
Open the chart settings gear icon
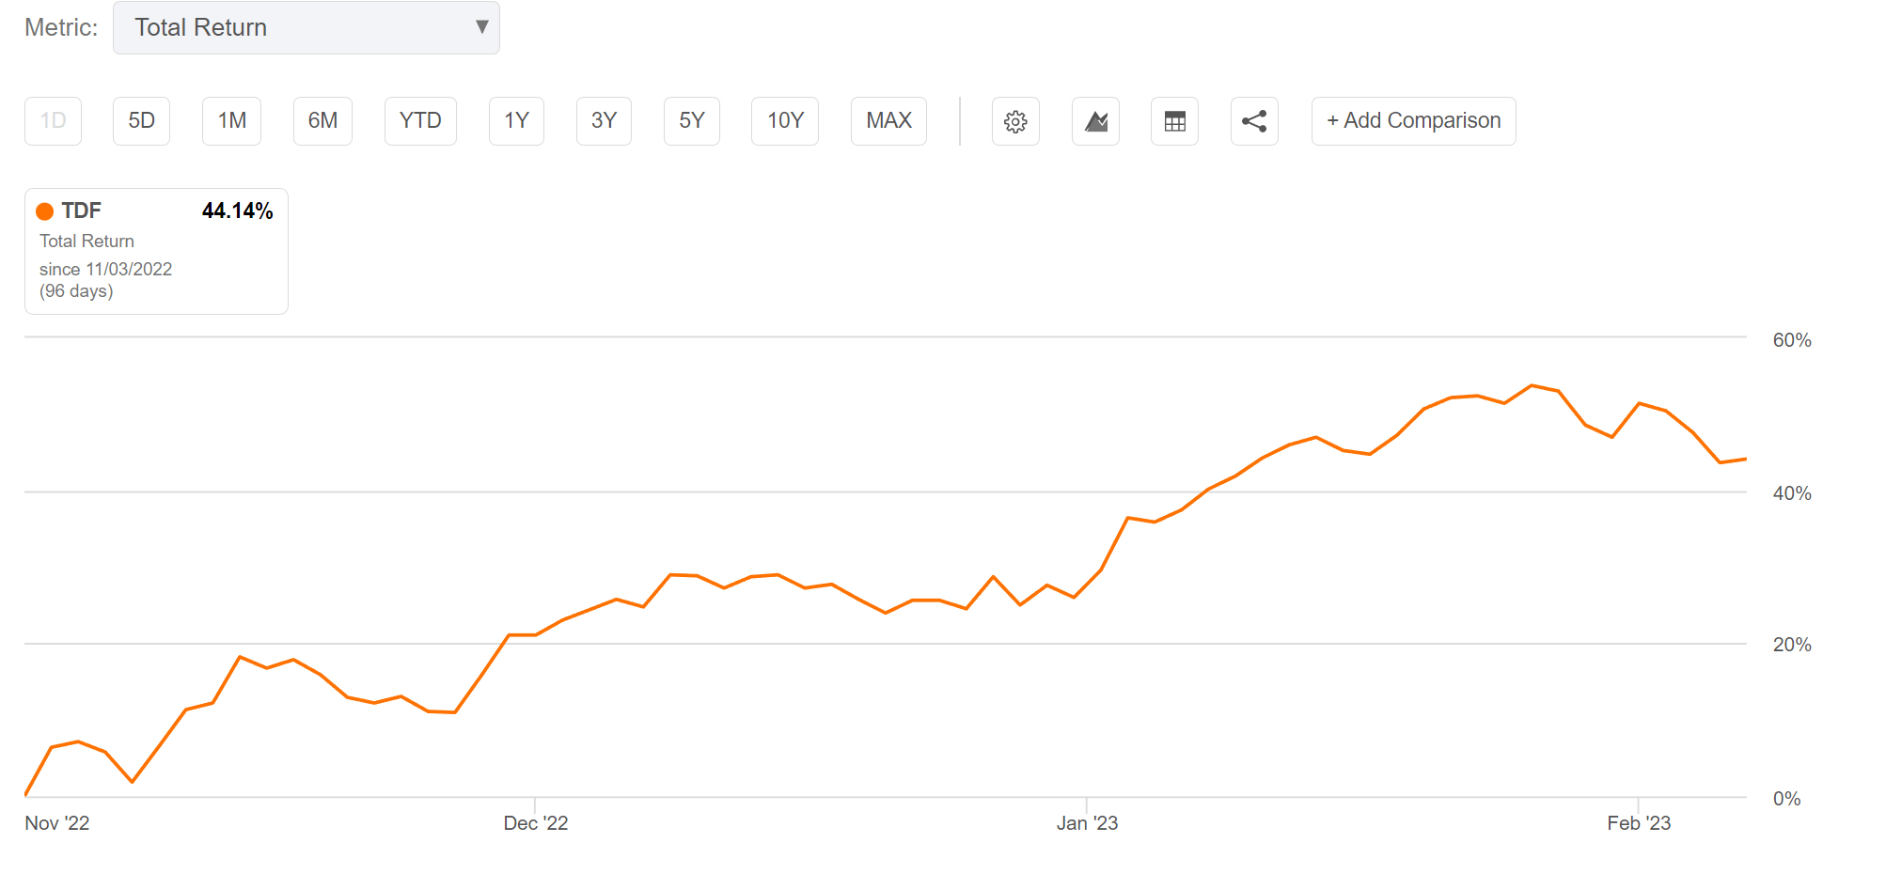tap(1015, 121)
